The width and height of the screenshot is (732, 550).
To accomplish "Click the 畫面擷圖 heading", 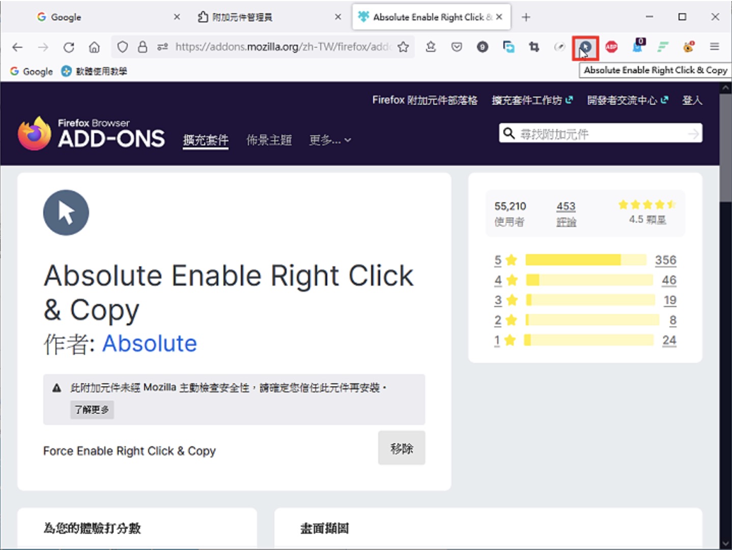I will (325, 528).
